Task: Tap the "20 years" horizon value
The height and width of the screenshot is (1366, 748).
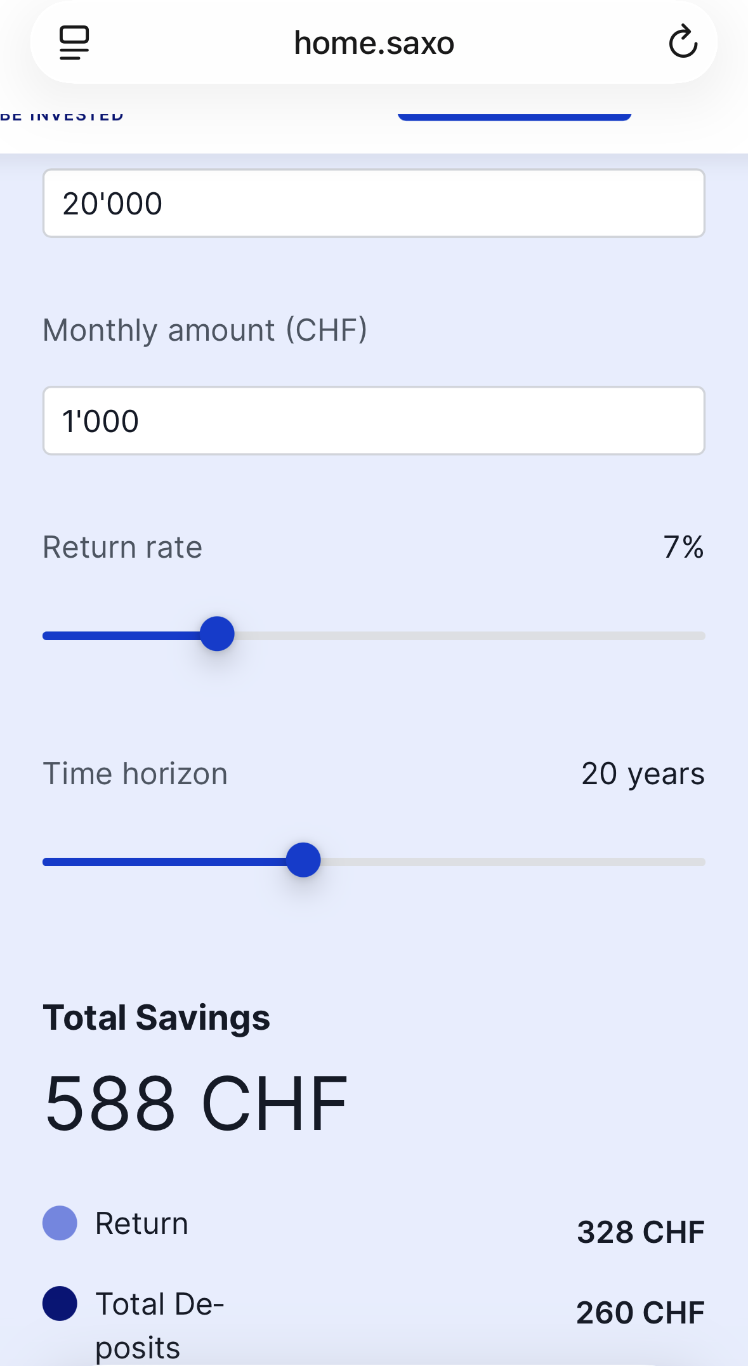Action: point(643,774)
